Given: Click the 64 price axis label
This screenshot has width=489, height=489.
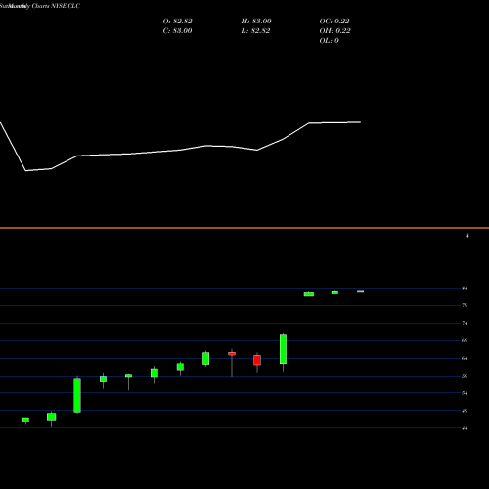Looking at the screenshot, I should click(465, 358).
